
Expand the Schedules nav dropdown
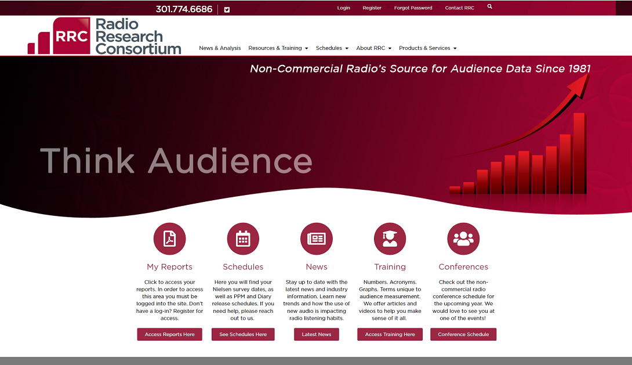[x=332, y=48]
